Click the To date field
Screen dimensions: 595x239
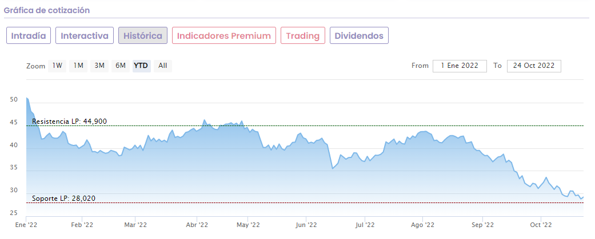(x=534, y=66)
